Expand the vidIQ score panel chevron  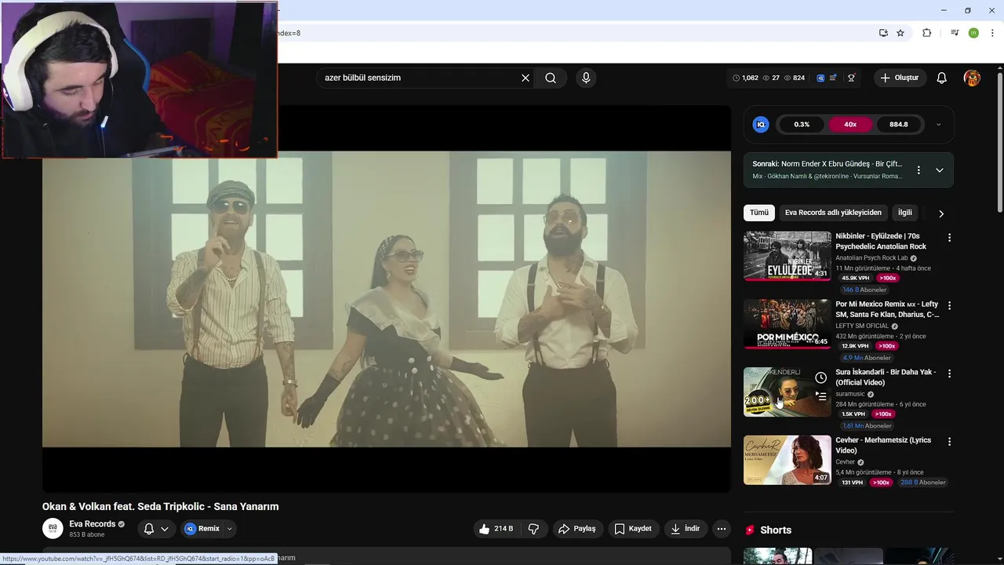click(x=938, y=124)
